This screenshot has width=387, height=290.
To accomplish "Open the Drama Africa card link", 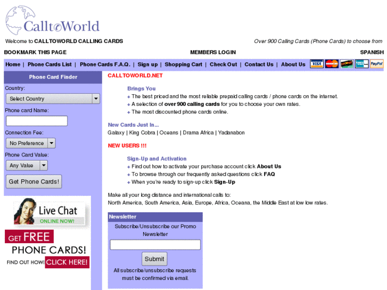I will pos(198,133).
